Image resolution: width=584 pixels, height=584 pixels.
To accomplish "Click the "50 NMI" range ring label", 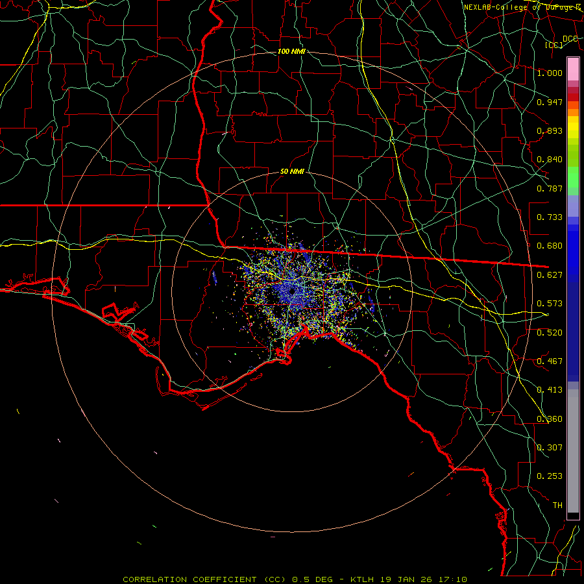I will point(292,172).
